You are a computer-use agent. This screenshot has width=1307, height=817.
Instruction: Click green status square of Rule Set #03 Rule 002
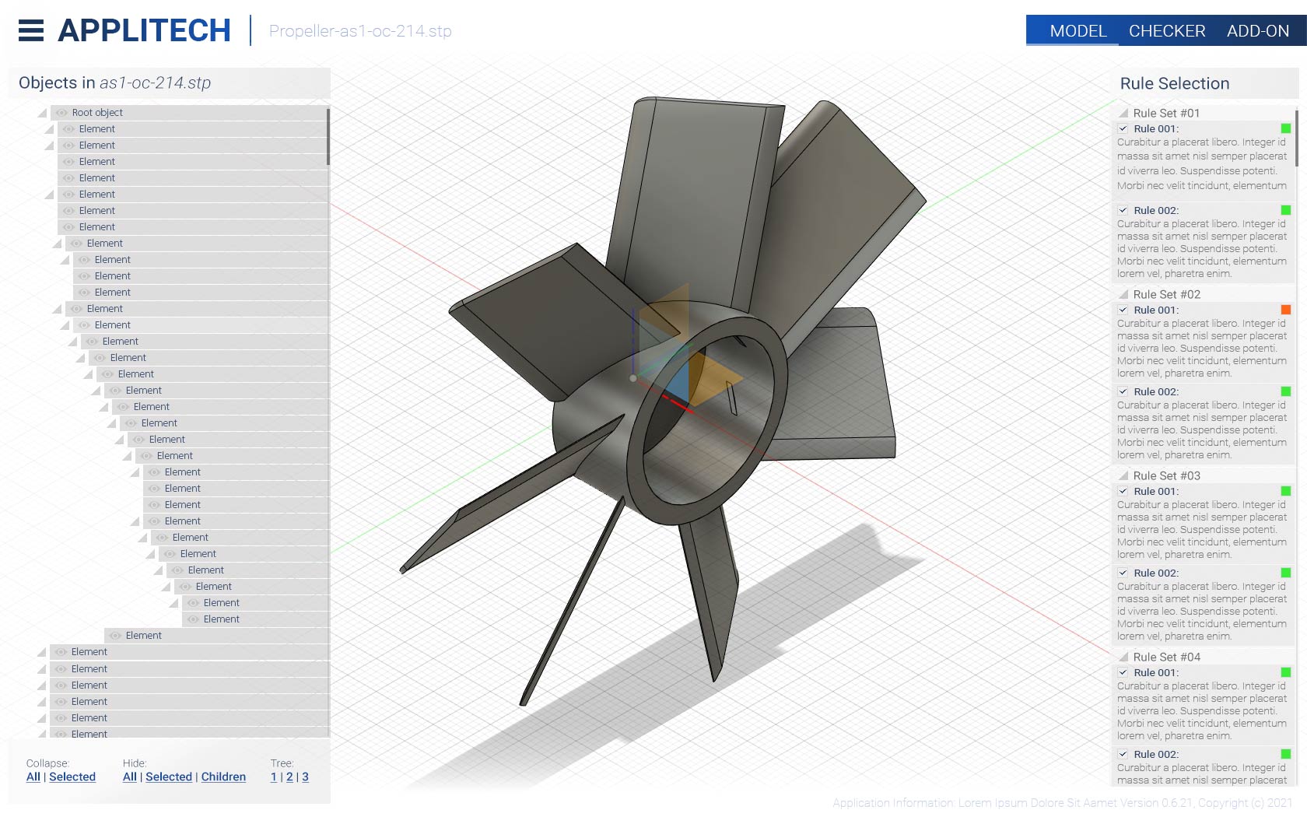pyautogui.click(x=1286, y=573)
